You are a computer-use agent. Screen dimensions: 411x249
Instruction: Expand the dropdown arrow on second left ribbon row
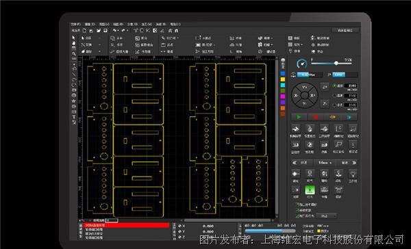point(100,44)
